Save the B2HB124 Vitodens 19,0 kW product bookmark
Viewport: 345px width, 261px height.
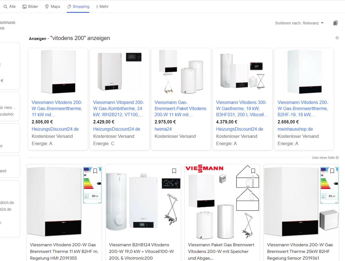174,171
